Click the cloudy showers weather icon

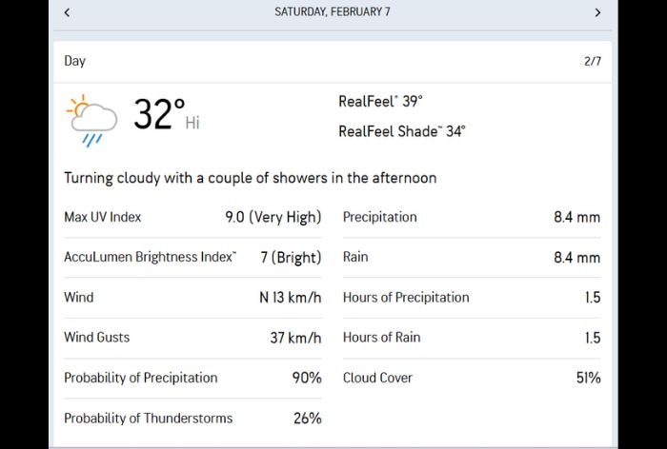pos(91,120)
